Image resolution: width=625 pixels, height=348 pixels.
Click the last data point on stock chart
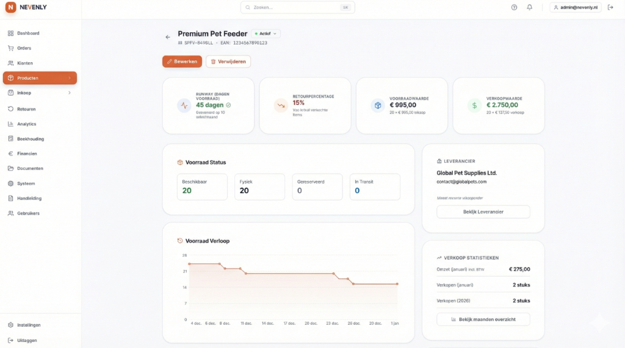click(397, 284)
